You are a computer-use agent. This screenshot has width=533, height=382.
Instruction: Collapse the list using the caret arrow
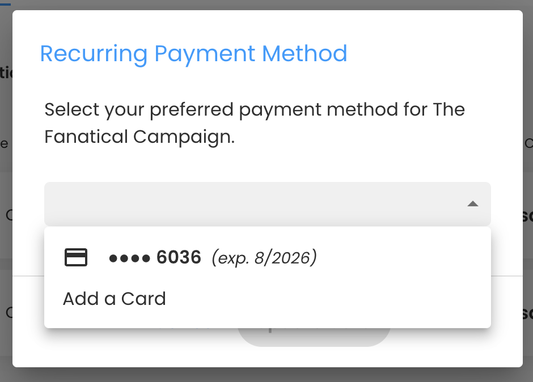click(472, 204)
